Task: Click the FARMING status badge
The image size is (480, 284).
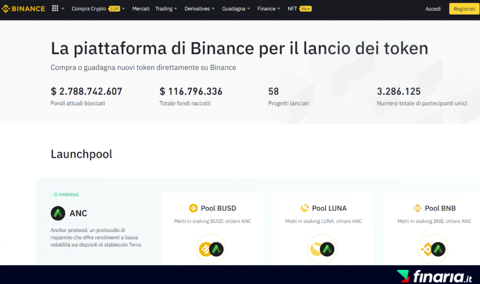Action: pos(66,194)
